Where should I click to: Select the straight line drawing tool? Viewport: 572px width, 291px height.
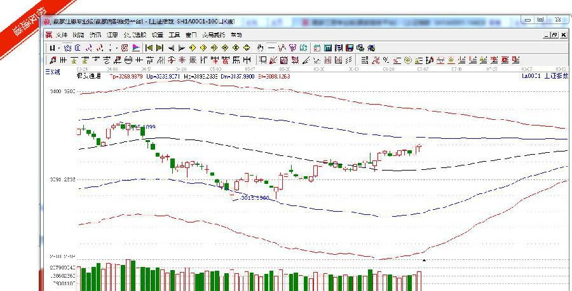[x=271, y=48]
